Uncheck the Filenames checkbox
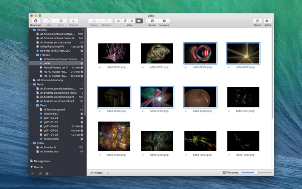302x189 pixels. pyautogui.click(x=224, y=173)
